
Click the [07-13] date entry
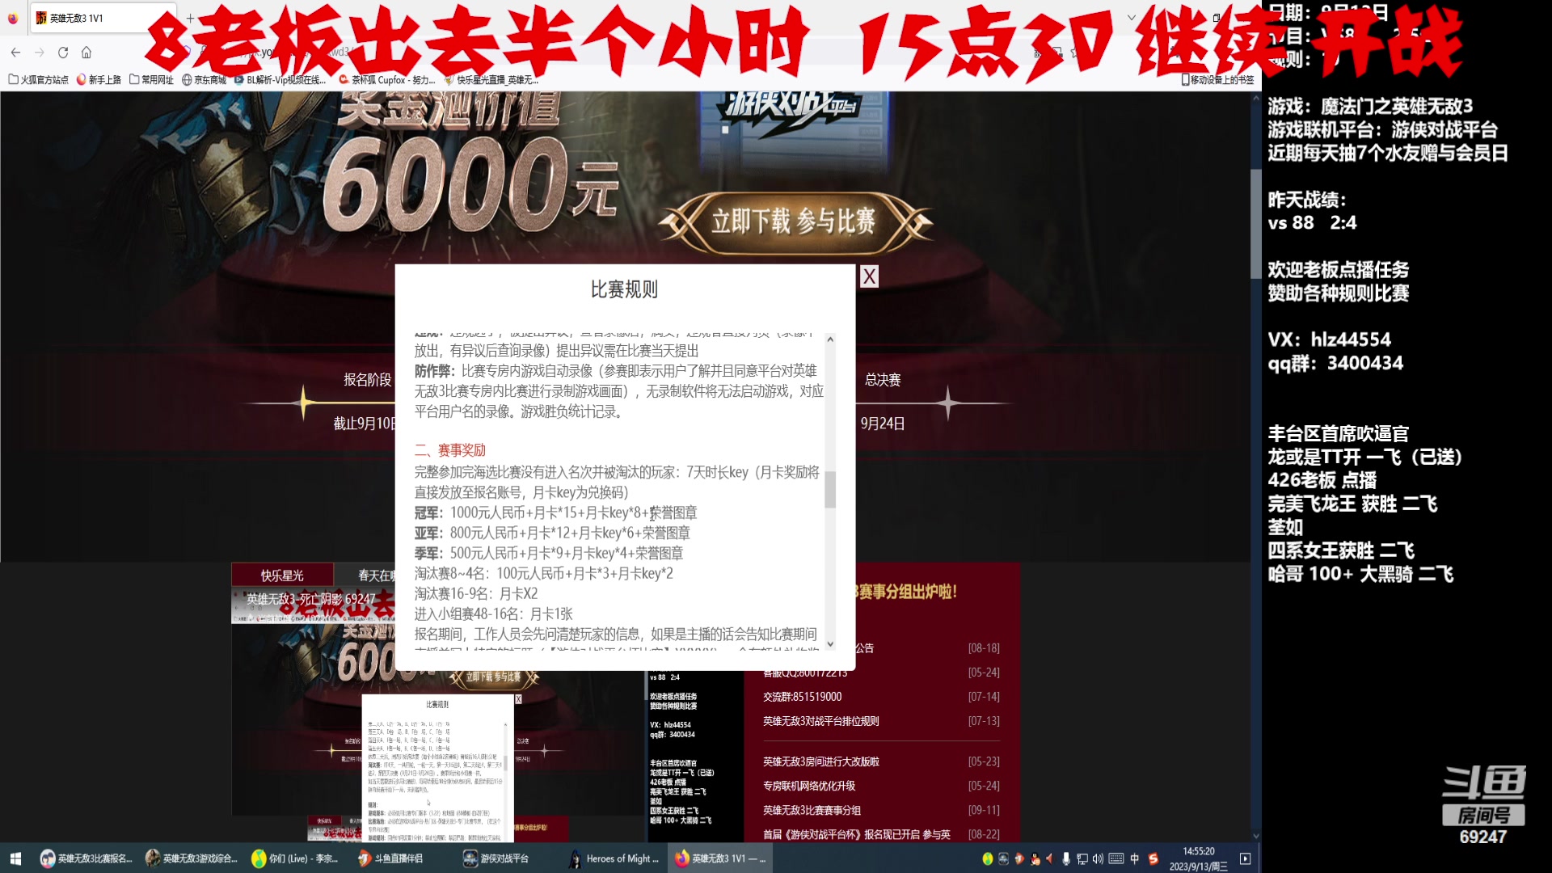point(984,720)
